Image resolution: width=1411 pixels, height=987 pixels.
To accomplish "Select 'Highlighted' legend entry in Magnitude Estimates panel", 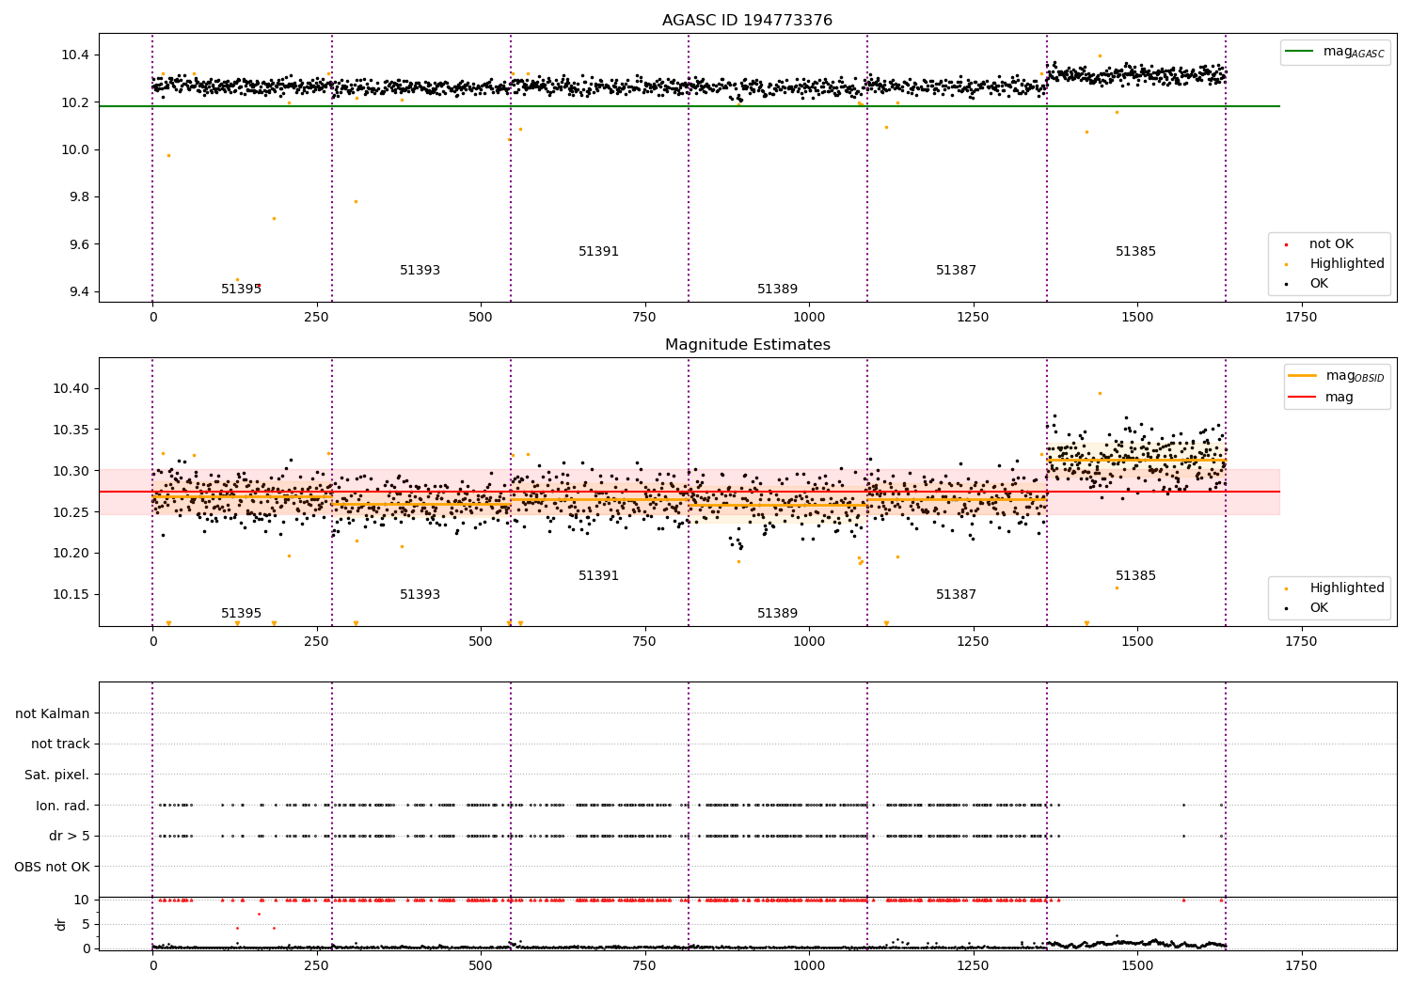I will point(1347,588).
